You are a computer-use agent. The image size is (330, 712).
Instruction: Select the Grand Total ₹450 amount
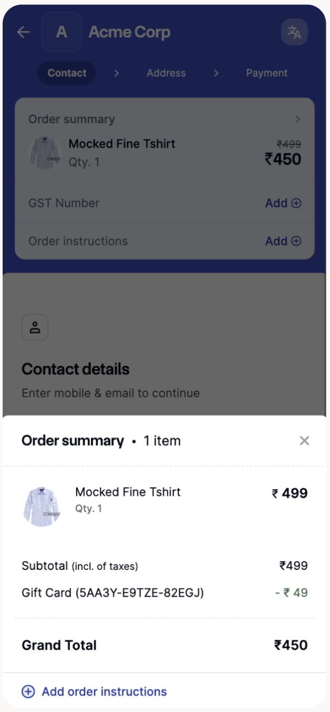(x=291, y=645)
